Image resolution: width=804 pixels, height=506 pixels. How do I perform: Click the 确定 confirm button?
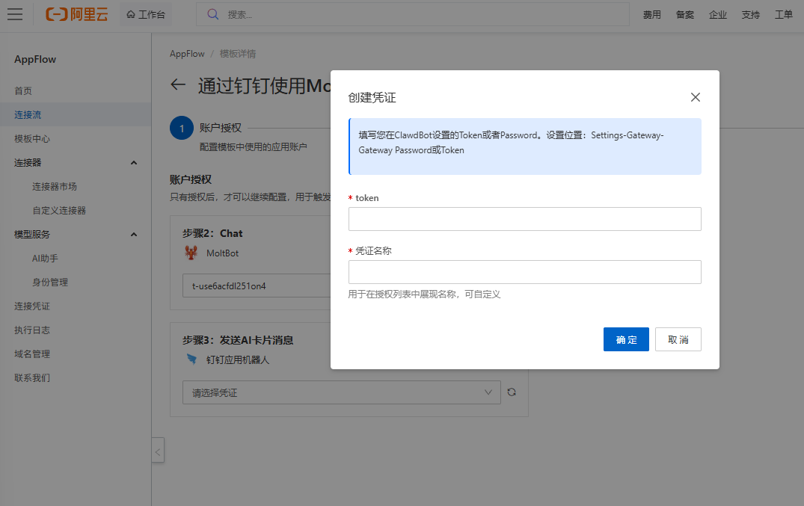coord(626,339)
